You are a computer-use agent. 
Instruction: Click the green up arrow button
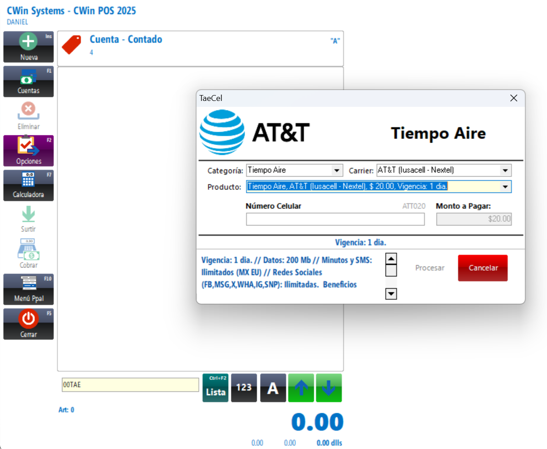(301, 388)
